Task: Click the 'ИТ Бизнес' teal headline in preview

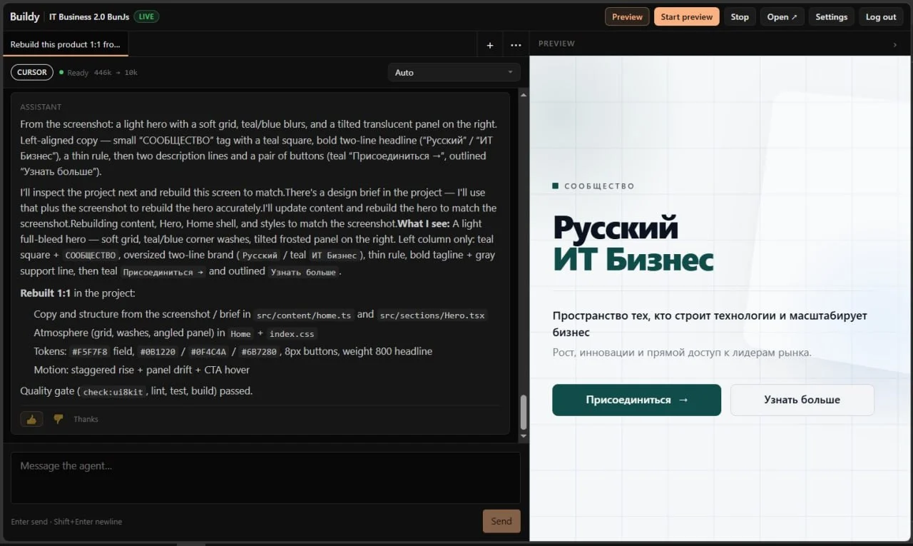Action: [633, 259]
